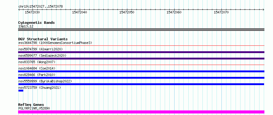
Task: Open variant nsv5974799 (Almarri2020) label
Action: (x=40, y=49)
